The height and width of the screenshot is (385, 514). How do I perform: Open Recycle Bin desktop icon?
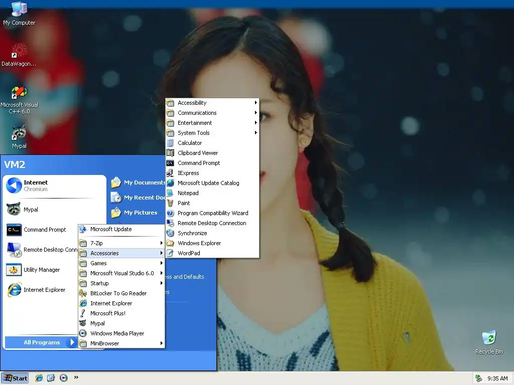pyautogui.click(x=489, y=342)
